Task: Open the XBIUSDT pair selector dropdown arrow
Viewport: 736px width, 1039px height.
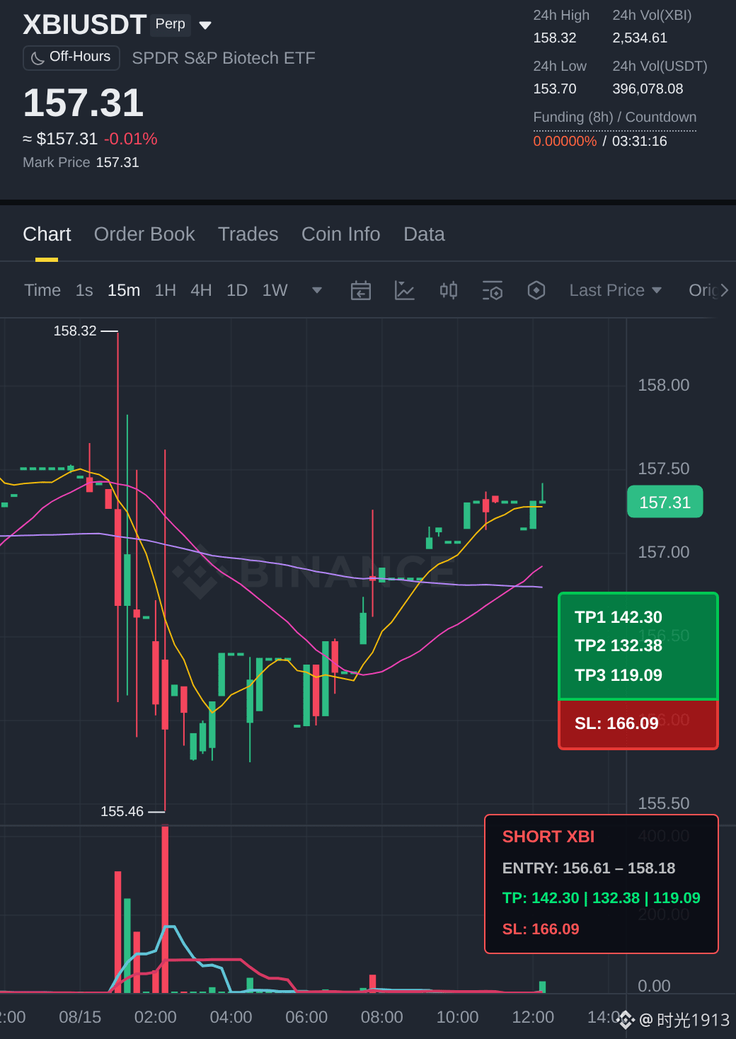Action: (x=205, y=25)
